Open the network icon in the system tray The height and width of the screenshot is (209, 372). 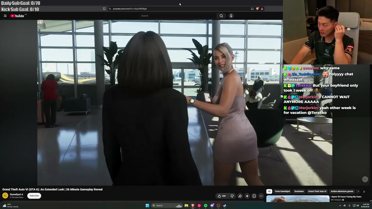[x=354, y=206]
